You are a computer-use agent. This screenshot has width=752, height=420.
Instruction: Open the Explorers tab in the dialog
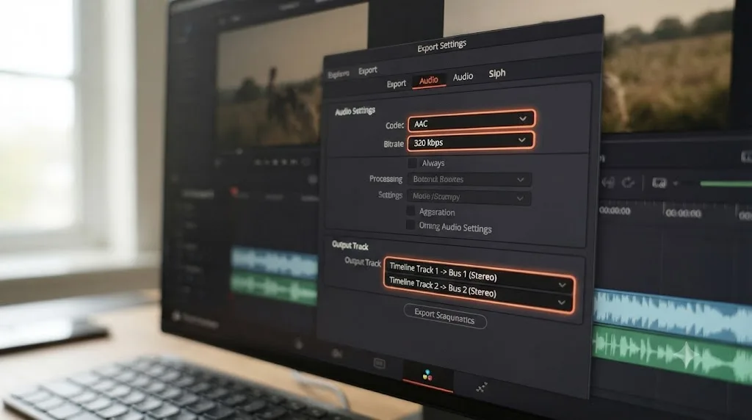point(339,74)
